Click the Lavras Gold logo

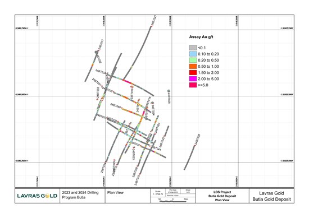pos(37,196)
